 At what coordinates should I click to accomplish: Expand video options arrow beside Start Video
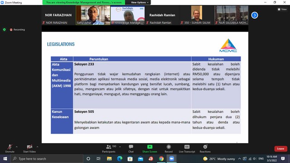pyautogui.click(x=37, y=147)
